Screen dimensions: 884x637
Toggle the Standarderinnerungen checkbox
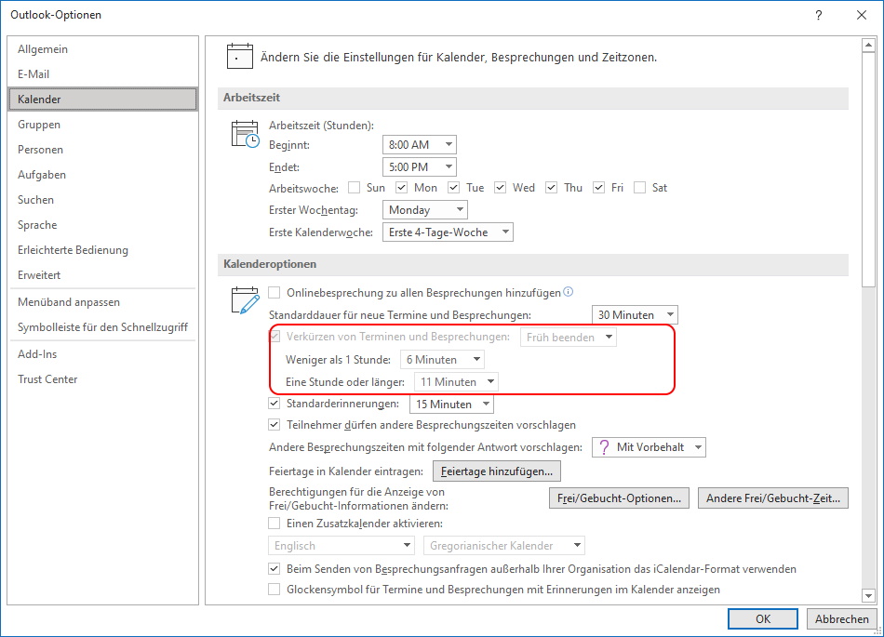pyautogui.click(x=274, y=404)
